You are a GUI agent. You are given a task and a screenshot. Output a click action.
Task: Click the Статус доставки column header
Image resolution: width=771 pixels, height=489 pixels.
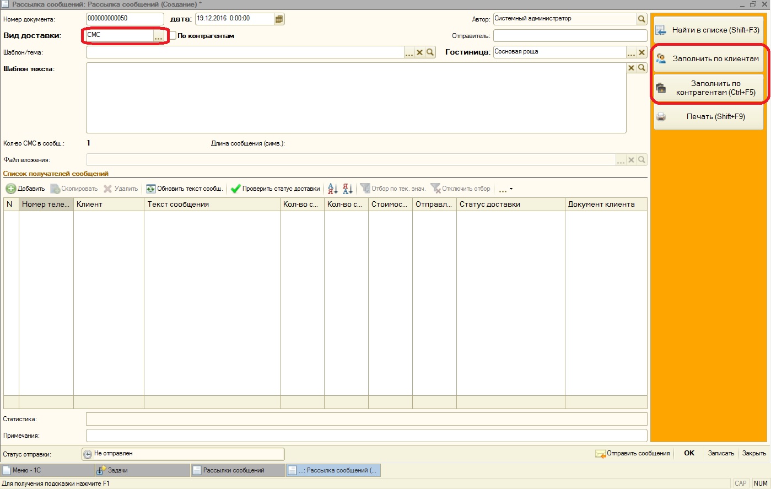coord(511,205)
